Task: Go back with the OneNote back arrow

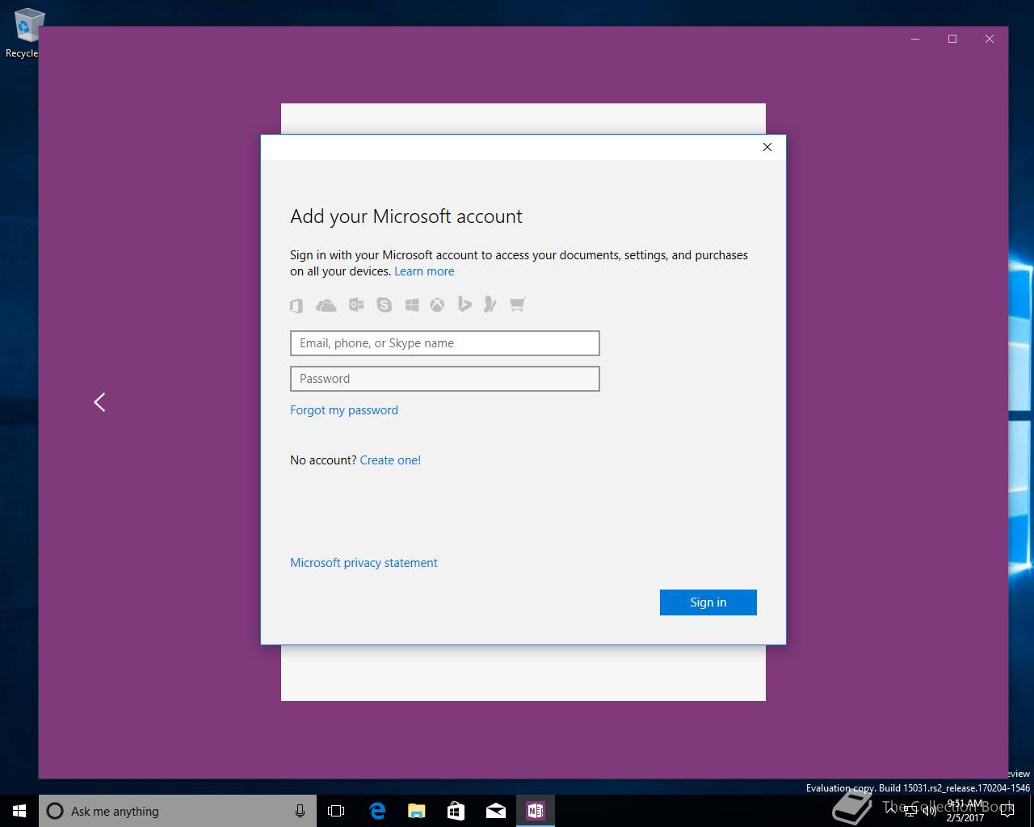Action: [x=99, y=402]
